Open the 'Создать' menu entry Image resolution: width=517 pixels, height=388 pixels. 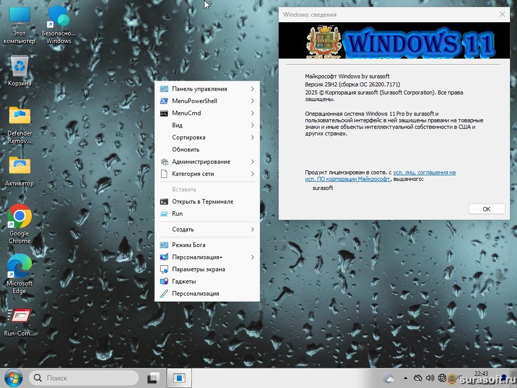coord(207,229)
